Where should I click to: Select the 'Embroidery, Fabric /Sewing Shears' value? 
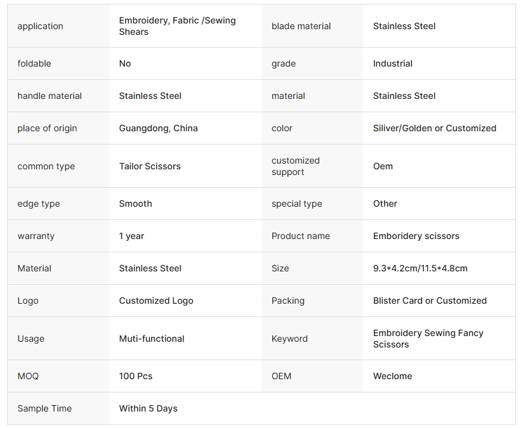click(x=177, y=26)
